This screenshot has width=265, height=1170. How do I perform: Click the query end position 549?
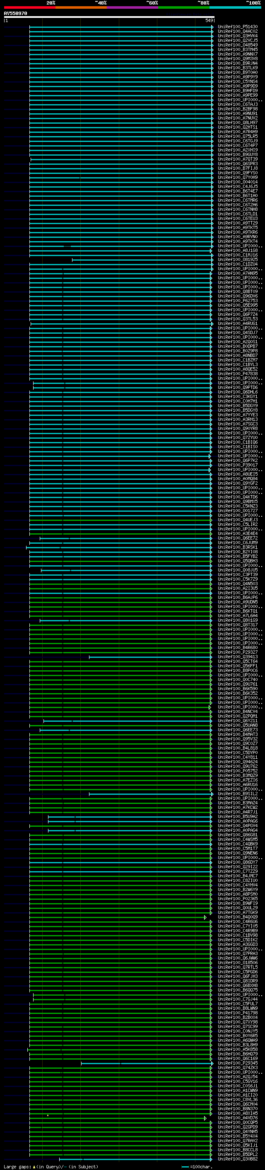tap(209, 20)
